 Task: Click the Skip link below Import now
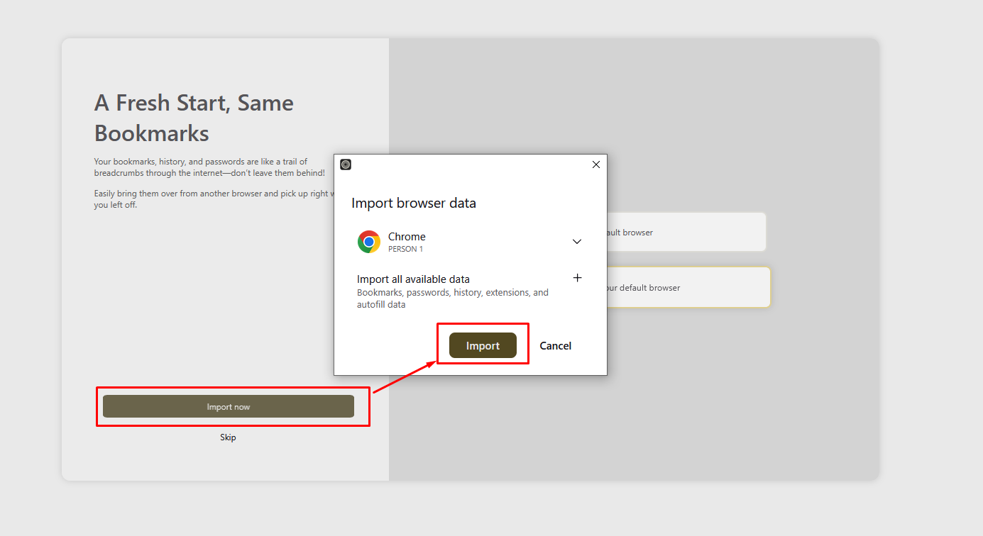[228, 437]
